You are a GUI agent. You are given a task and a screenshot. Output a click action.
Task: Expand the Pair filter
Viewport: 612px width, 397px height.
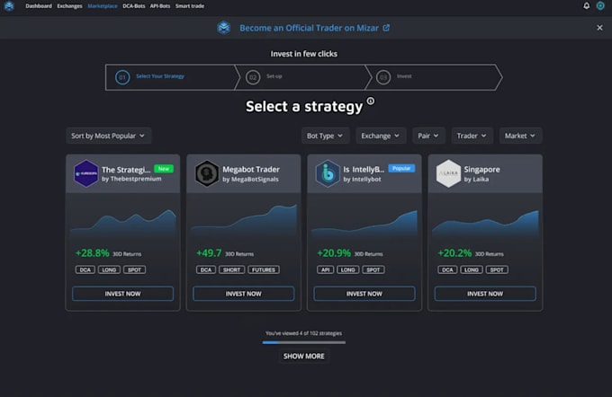pos(428,136)
